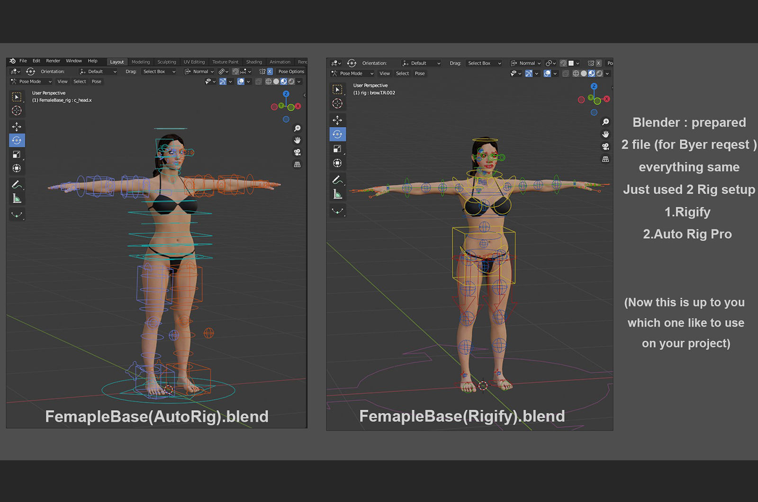Switch to the Sculpting workspace tab
The image size is (758, 502).
click(x=166, y=62)
